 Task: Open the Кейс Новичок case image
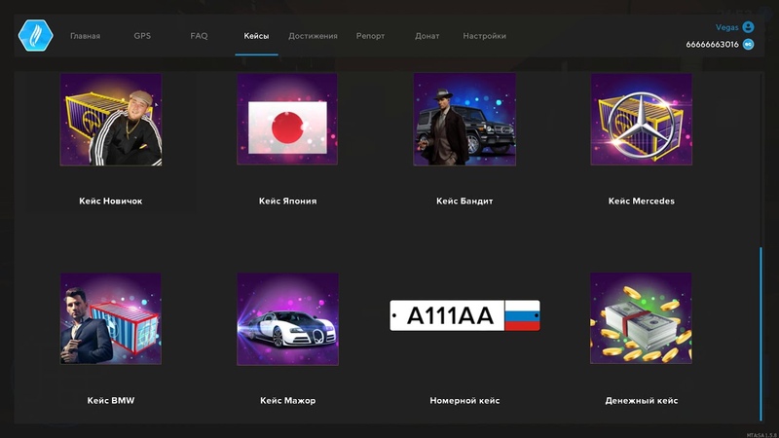point(111,119)
